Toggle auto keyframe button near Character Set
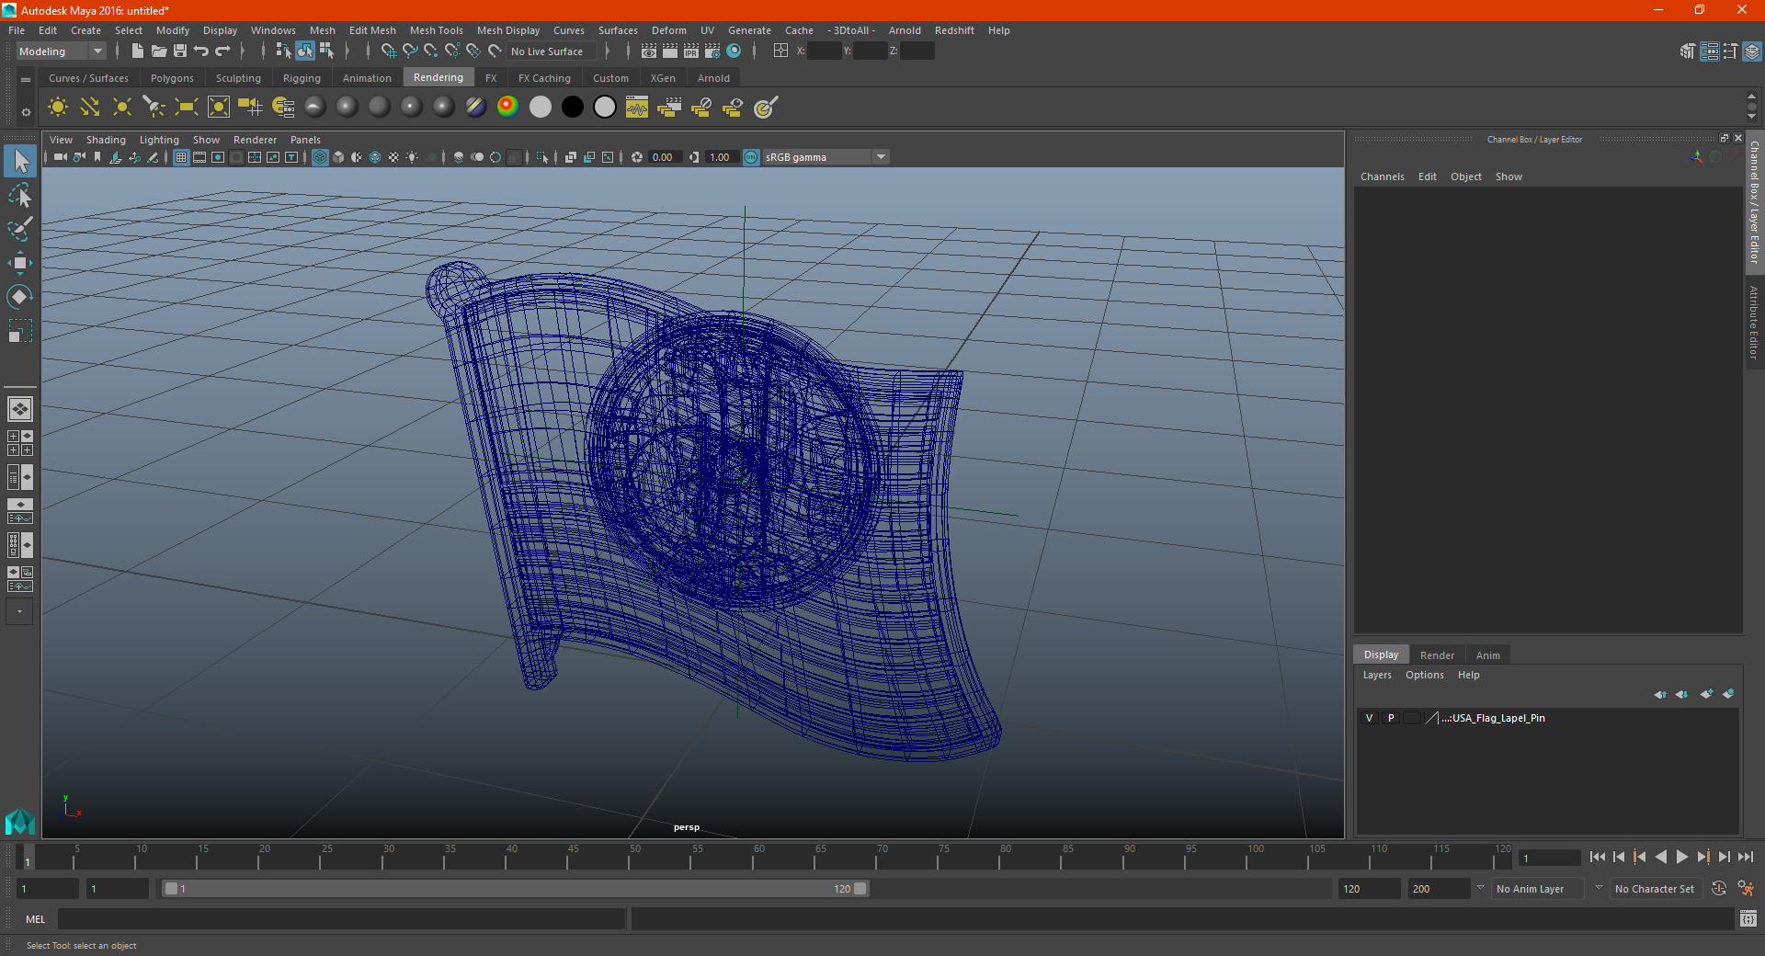 point(1719,889)
